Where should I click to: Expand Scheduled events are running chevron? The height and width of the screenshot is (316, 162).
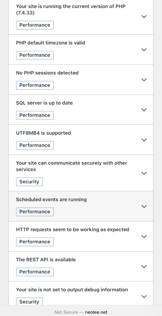pyautogui.click(x=144, y=206)
